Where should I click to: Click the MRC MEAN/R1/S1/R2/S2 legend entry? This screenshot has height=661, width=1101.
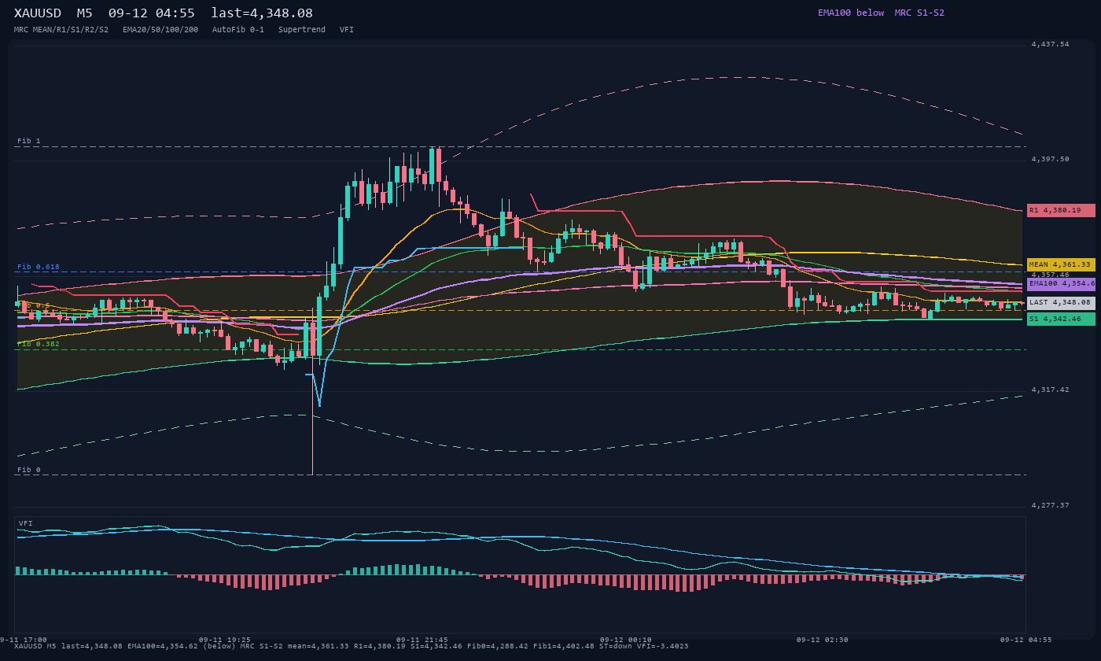tap(61, 30)
